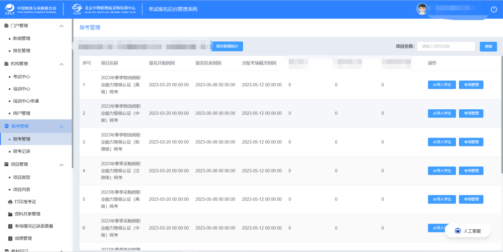Click the sidebar vertical scrollbar
Viewport: 503px width, 252px height.
pos(73,93)
